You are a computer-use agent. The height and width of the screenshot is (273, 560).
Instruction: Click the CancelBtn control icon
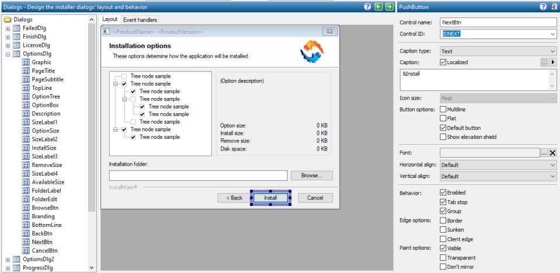26,250
